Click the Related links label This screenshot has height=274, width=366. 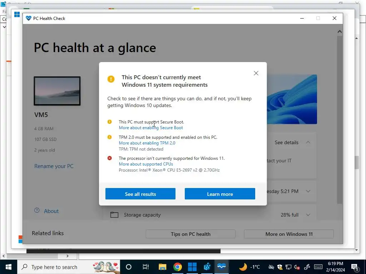[x=48, y=233]
